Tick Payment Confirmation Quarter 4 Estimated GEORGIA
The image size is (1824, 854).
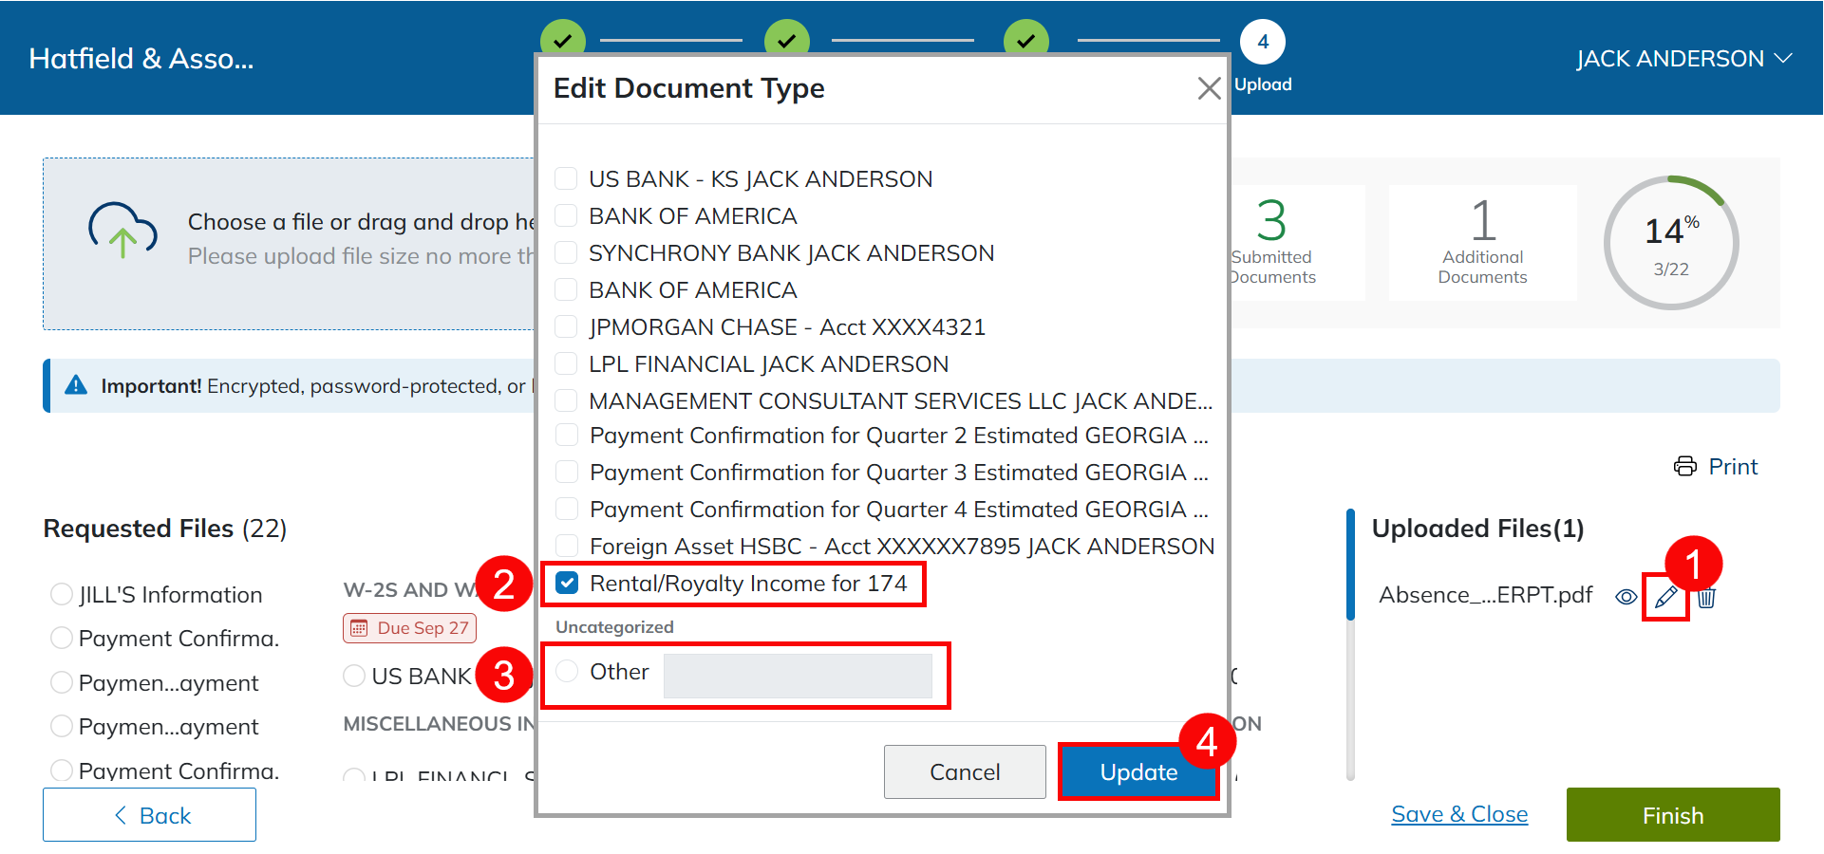[567, 509]
